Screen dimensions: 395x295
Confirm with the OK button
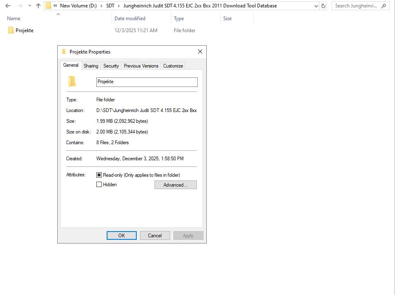[x=122, y=236]
